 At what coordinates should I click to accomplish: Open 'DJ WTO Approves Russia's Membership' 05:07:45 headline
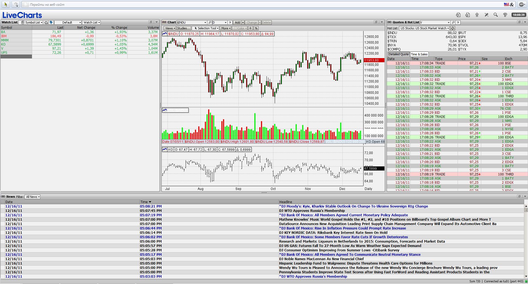coord(312,211)
